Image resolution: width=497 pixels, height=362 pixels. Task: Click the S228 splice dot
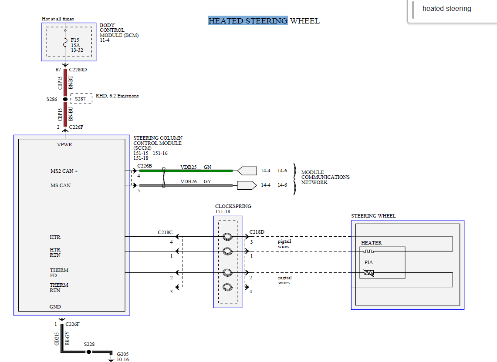tap(88, 351)
